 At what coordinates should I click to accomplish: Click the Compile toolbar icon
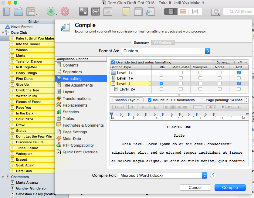point(150,12)
